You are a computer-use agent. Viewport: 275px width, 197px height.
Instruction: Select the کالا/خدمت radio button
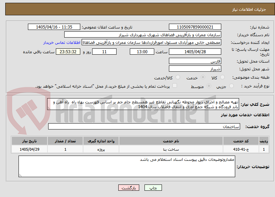coord(178,77)
